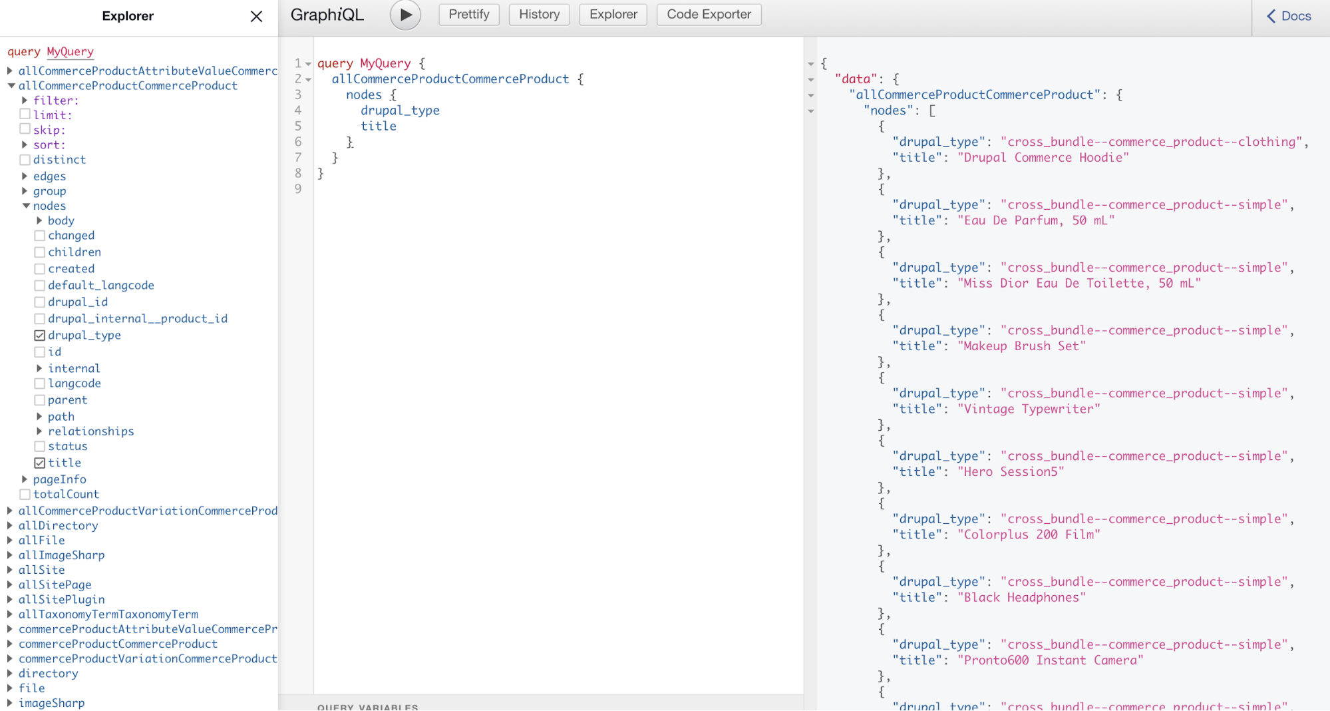
Task: Switch to the History panel
Action: tap(539, 14)
